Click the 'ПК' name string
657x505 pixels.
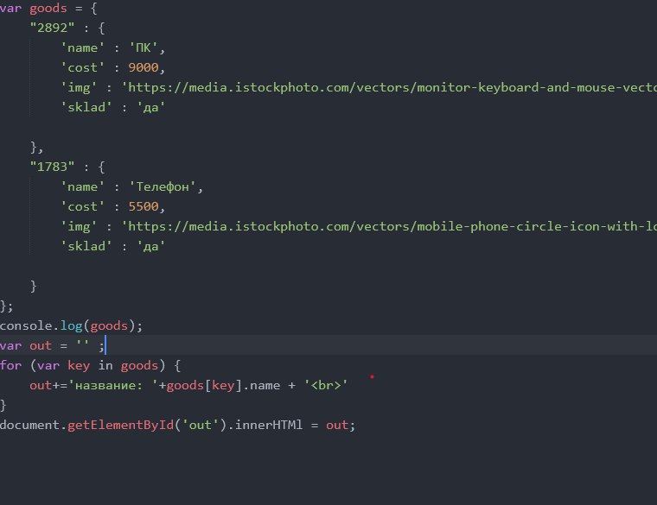pos(144,47)
